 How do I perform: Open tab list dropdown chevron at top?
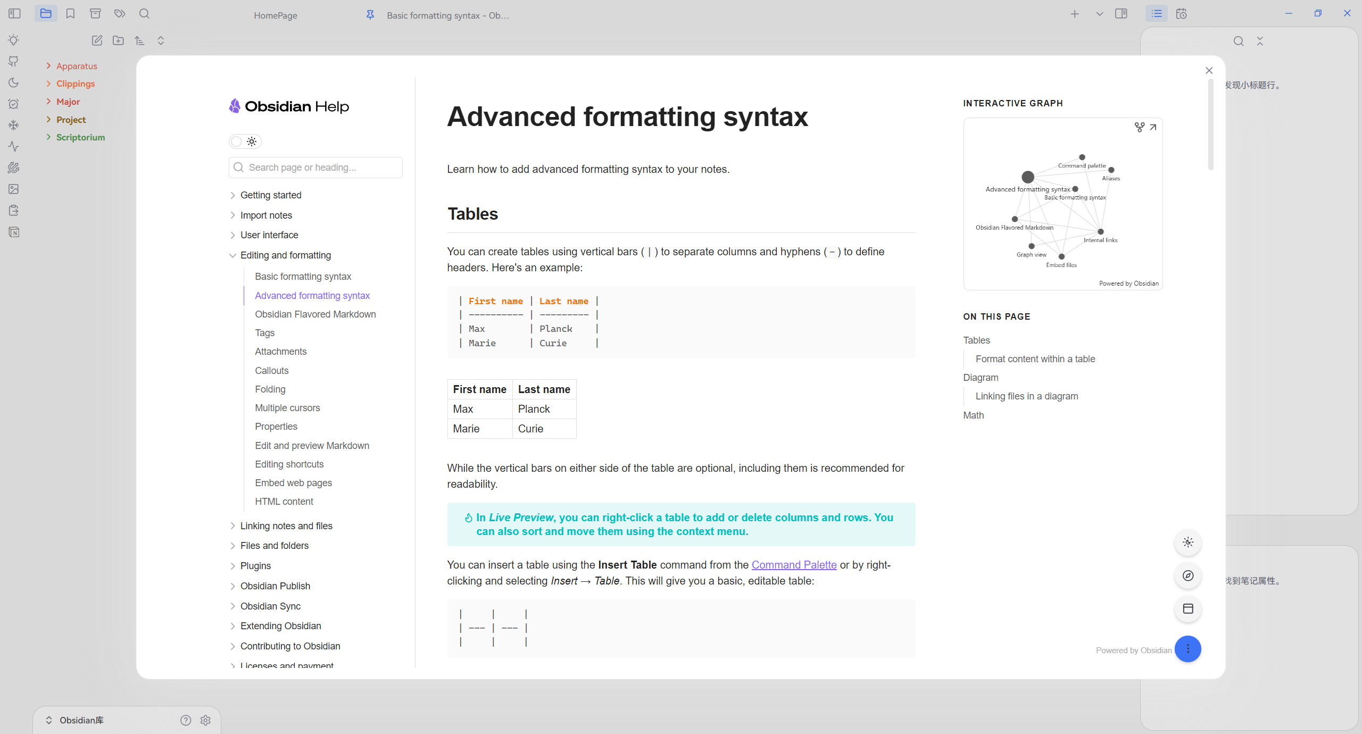1100,14
